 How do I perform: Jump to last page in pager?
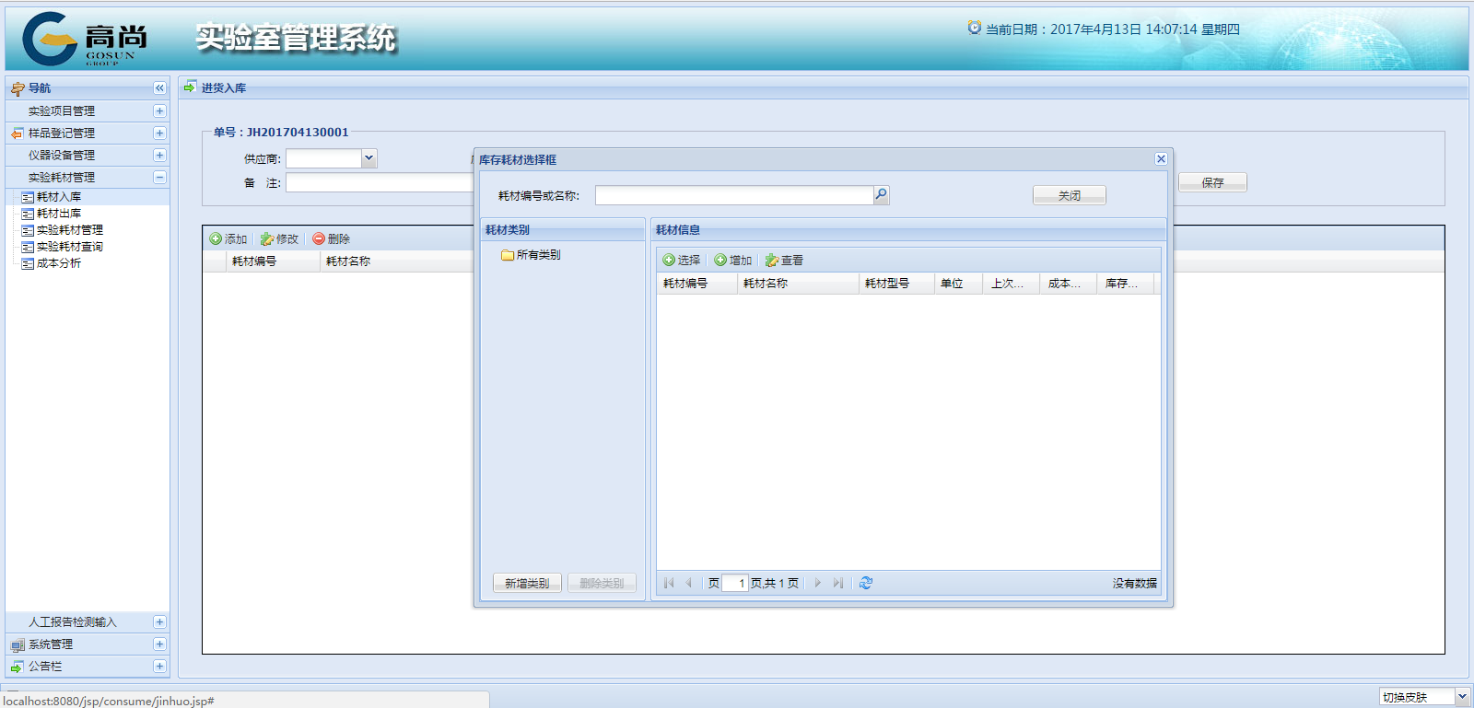(837, 583)
